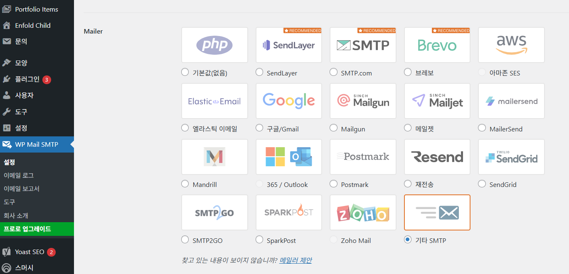Select the Postmark radio button
Image resolution: width=569 pixels, height=274 pixels.
pyautogui.click(x=333, y=184)
